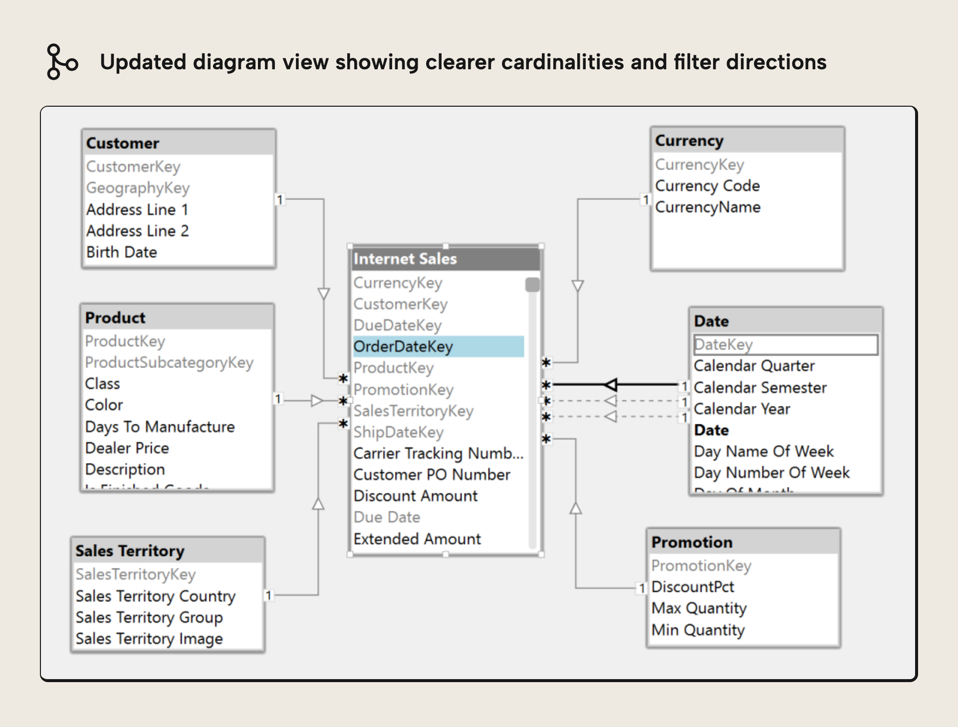Click the highlighted OrderDateKey field
The width and height of the screenshot is (958, 727).
439,347
